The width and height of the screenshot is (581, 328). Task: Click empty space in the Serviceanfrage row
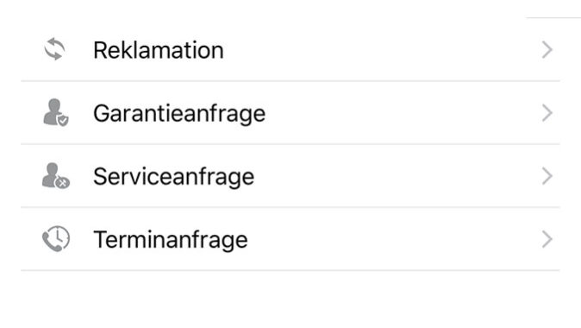pos(397,176)
